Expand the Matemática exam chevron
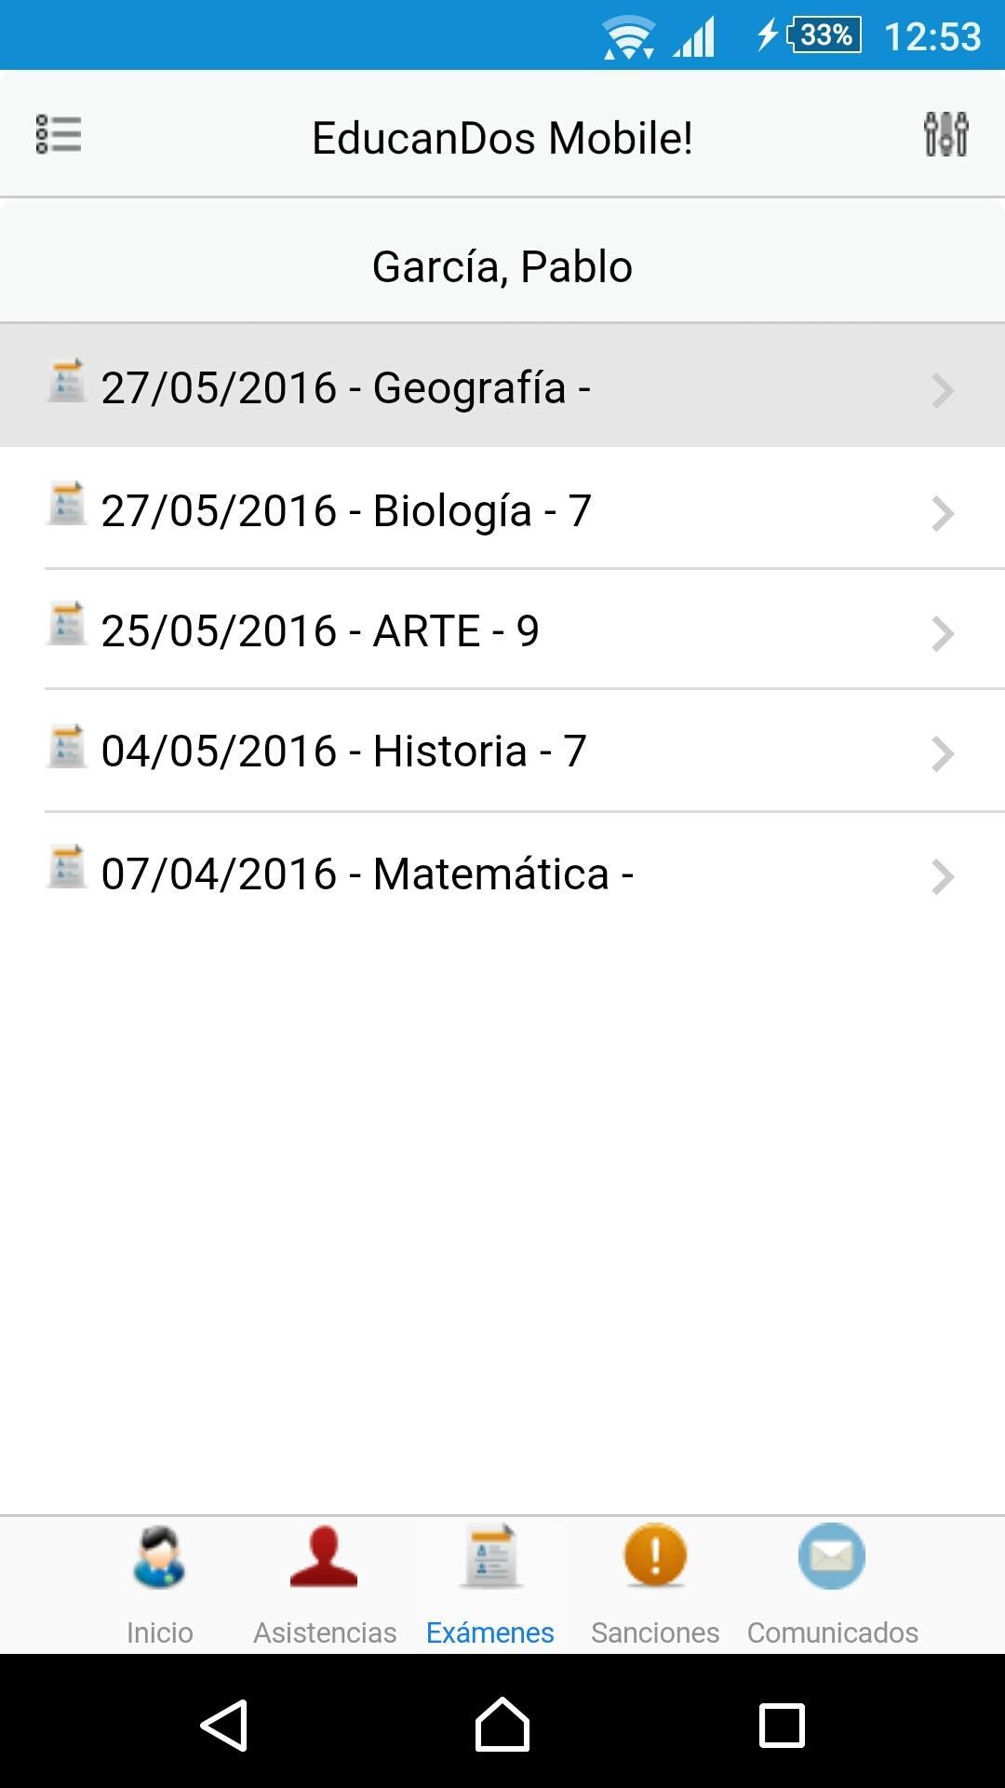Viewport: 1005px width, 1788px height. coord(942,876)
